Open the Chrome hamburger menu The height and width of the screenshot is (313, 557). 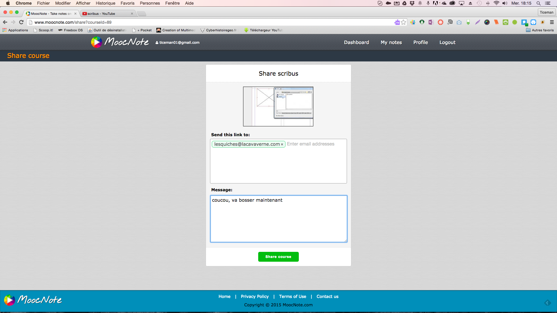[552, 22]
